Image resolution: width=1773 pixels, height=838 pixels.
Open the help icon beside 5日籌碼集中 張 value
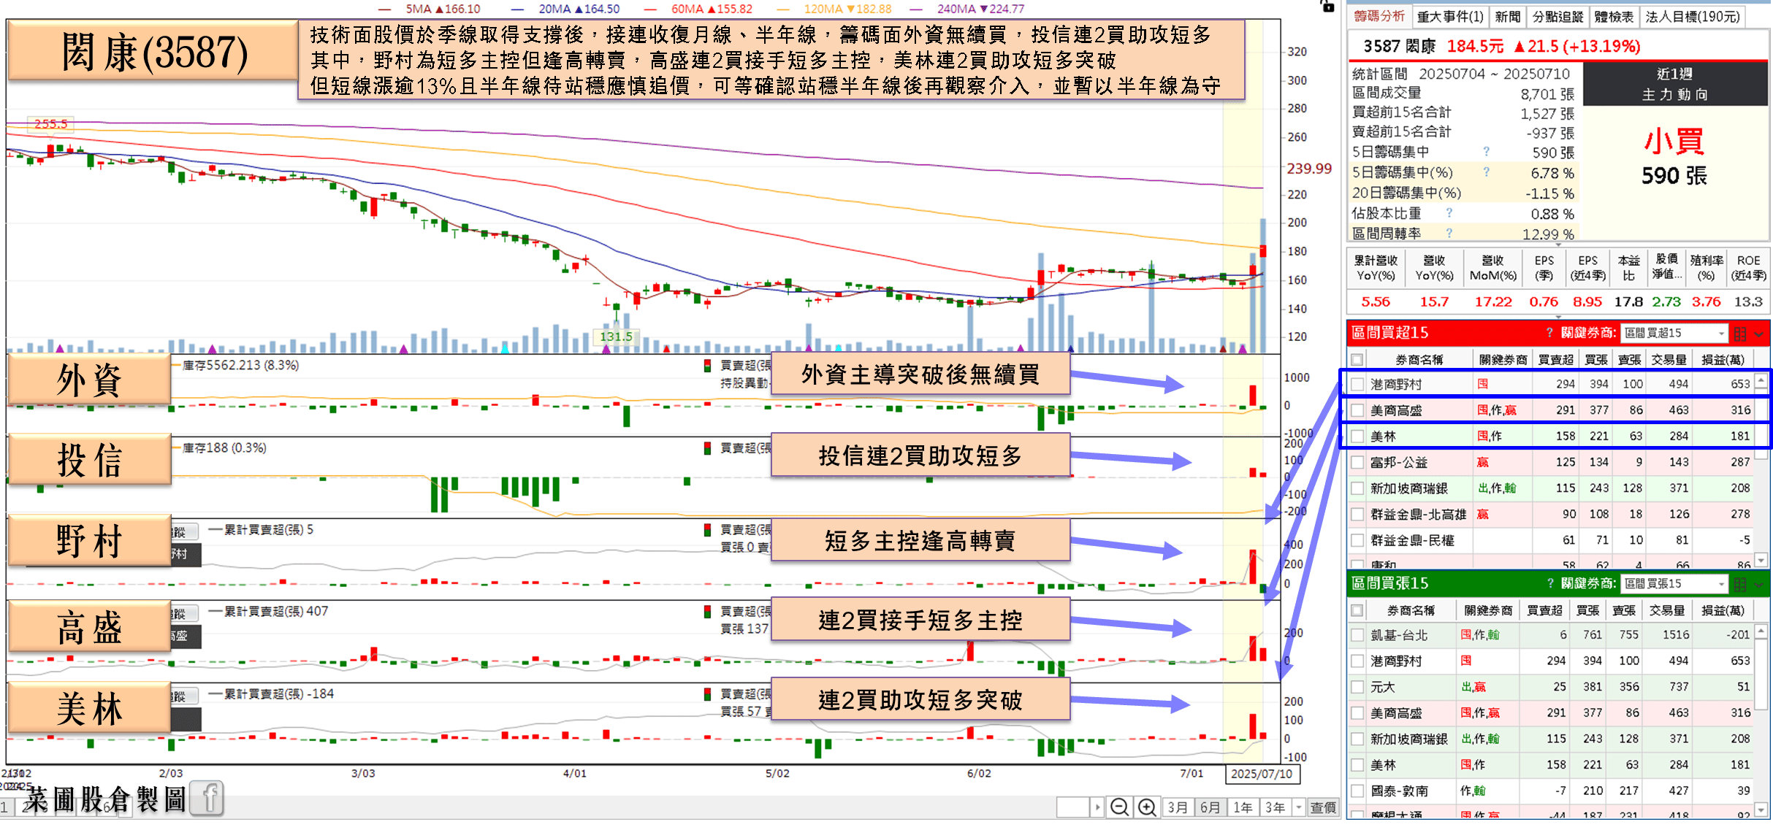click(x=1486, y=152)
